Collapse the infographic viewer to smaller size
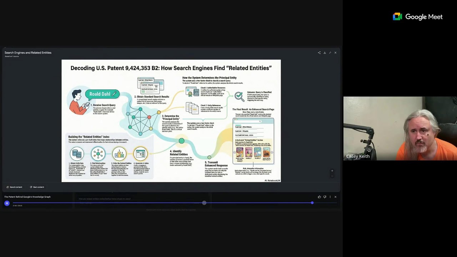Viewport: 457px width, 257px height. (x=330, y=53)
